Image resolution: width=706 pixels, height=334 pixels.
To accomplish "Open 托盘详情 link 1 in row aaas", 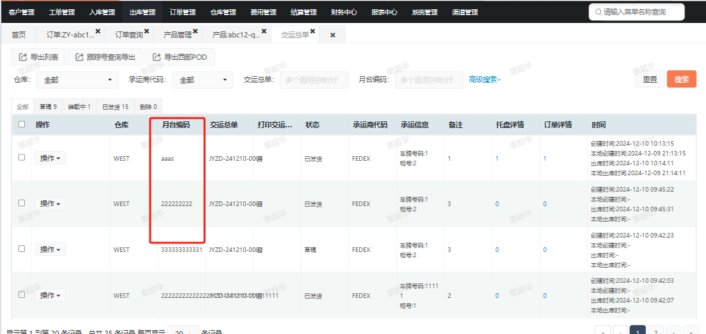I will coord(497,158).
